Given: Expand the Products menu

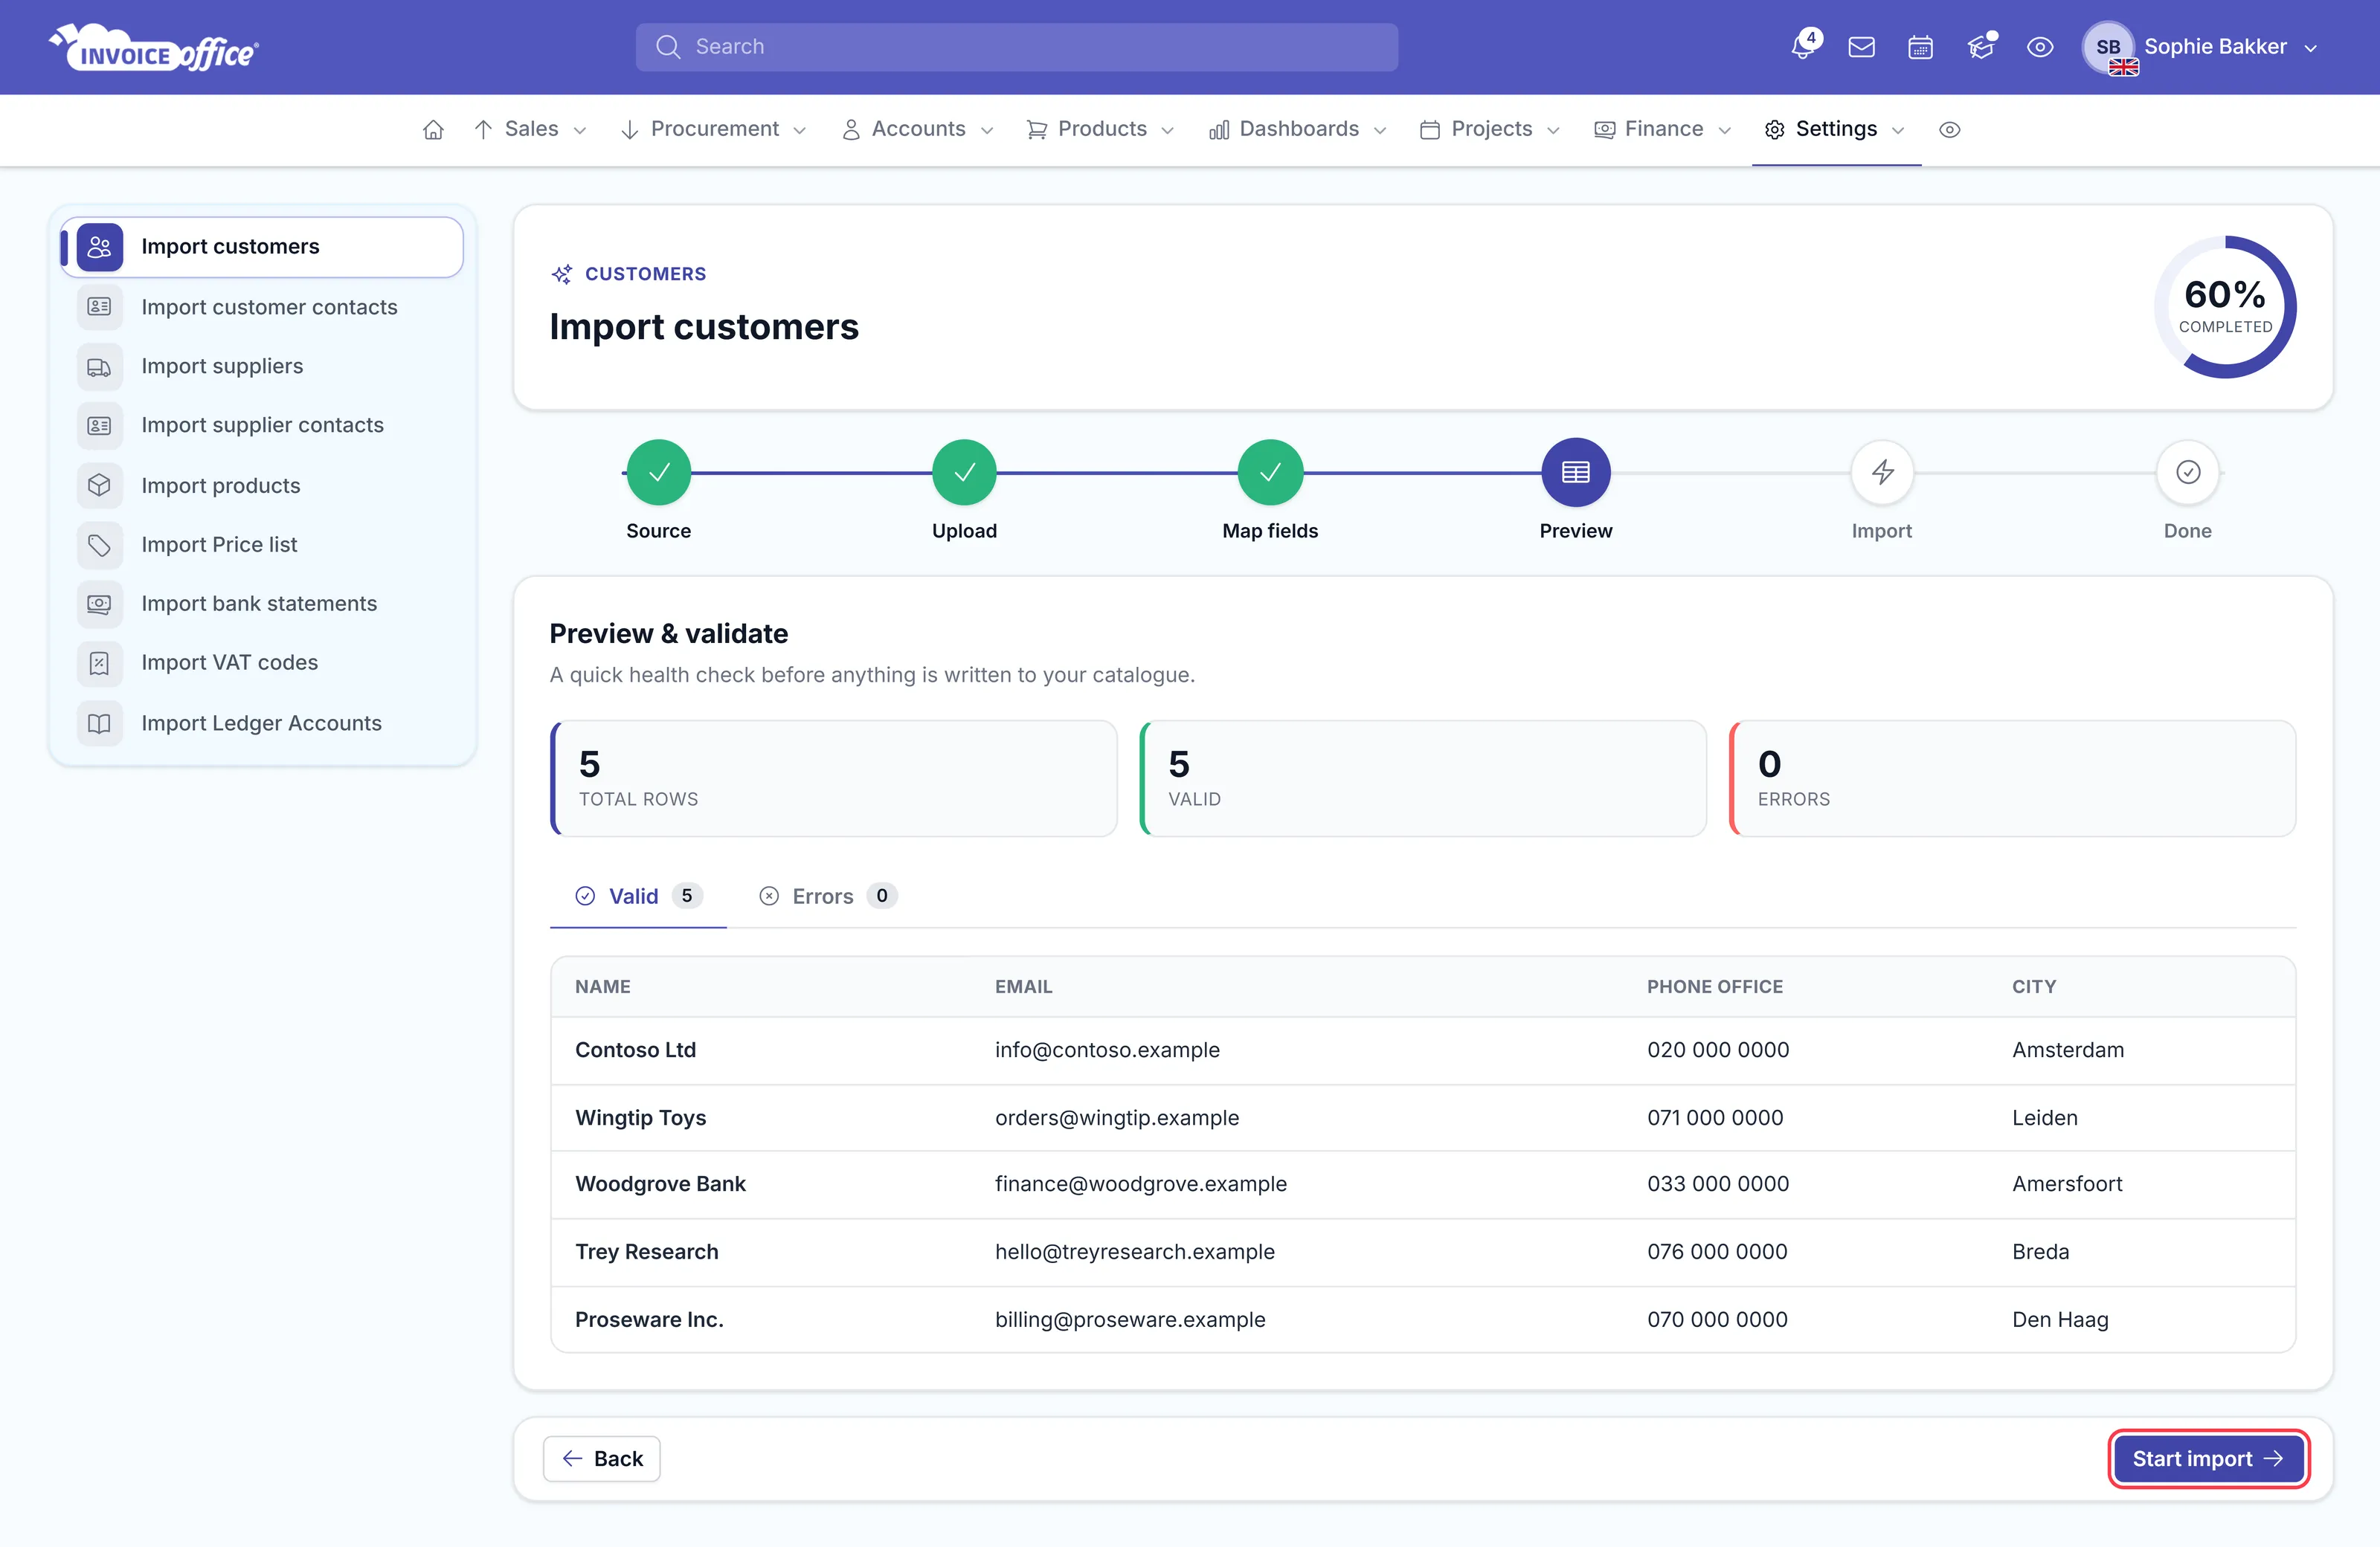Looking at the screenshot, I should click(x=1100, y=130).
